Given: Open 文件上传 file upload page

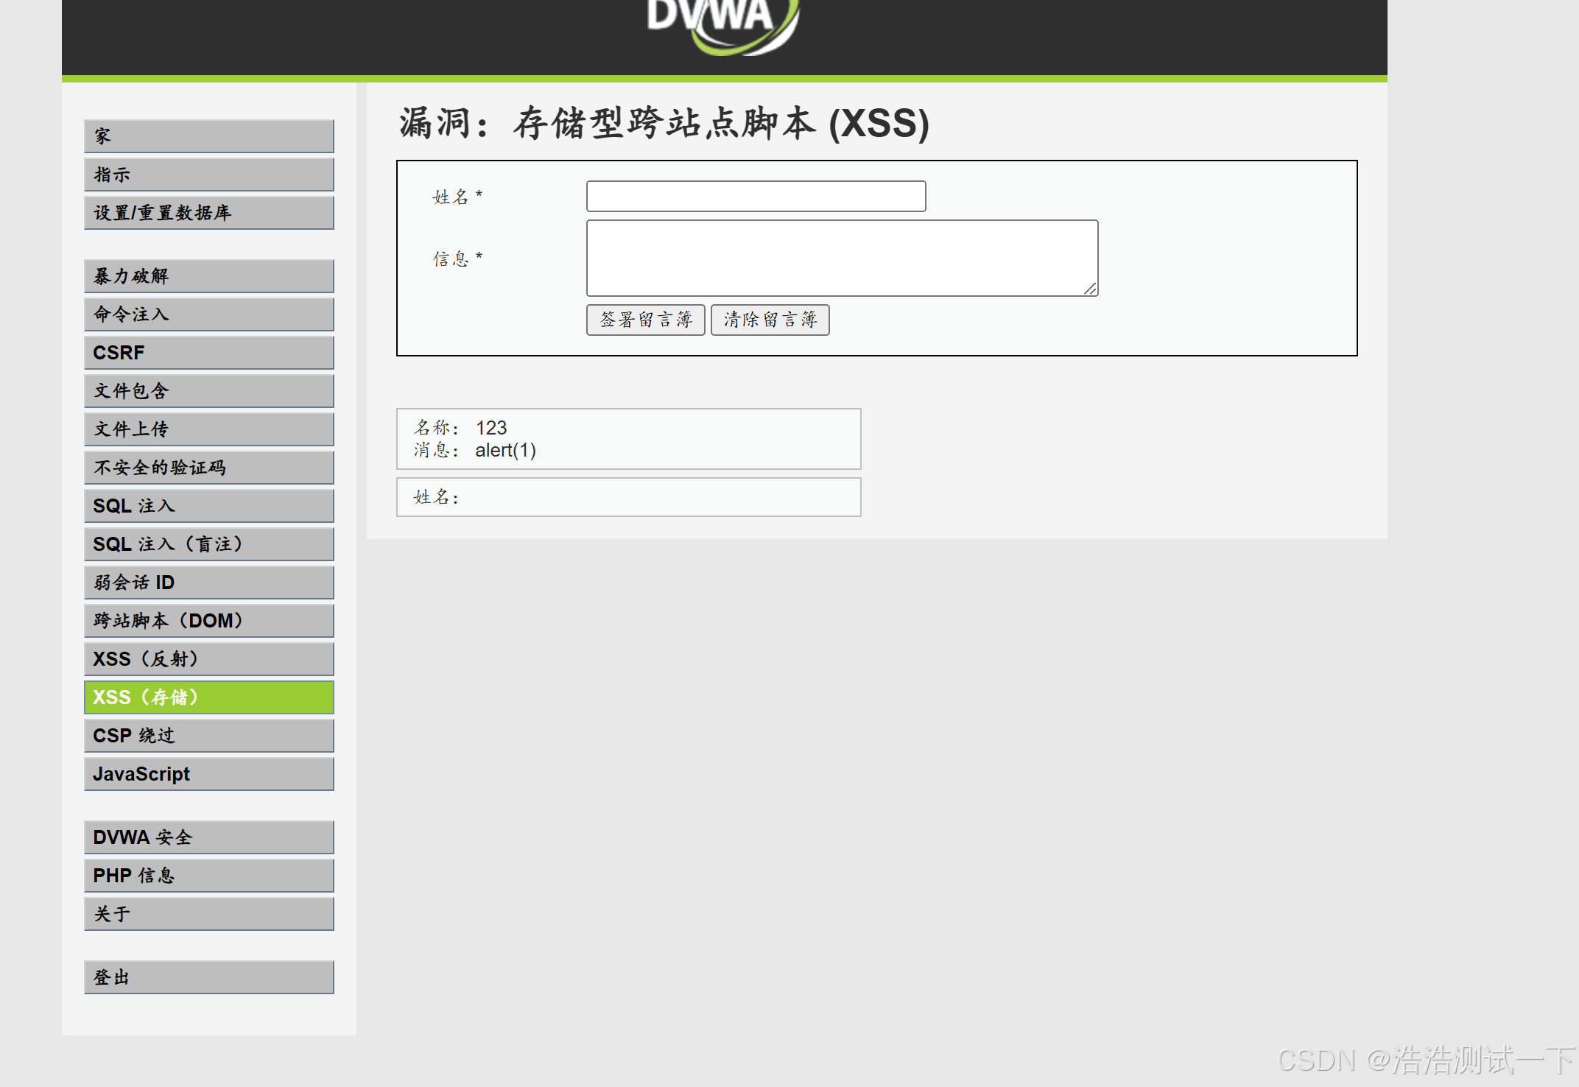Looking at the screenshot, I should tap(208, 429).
